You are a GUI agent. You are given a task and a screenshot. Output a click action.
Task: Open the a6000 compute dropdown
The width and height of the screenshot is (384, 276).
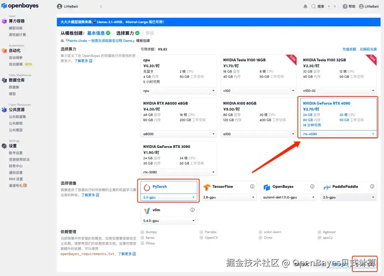coord(179,134)
